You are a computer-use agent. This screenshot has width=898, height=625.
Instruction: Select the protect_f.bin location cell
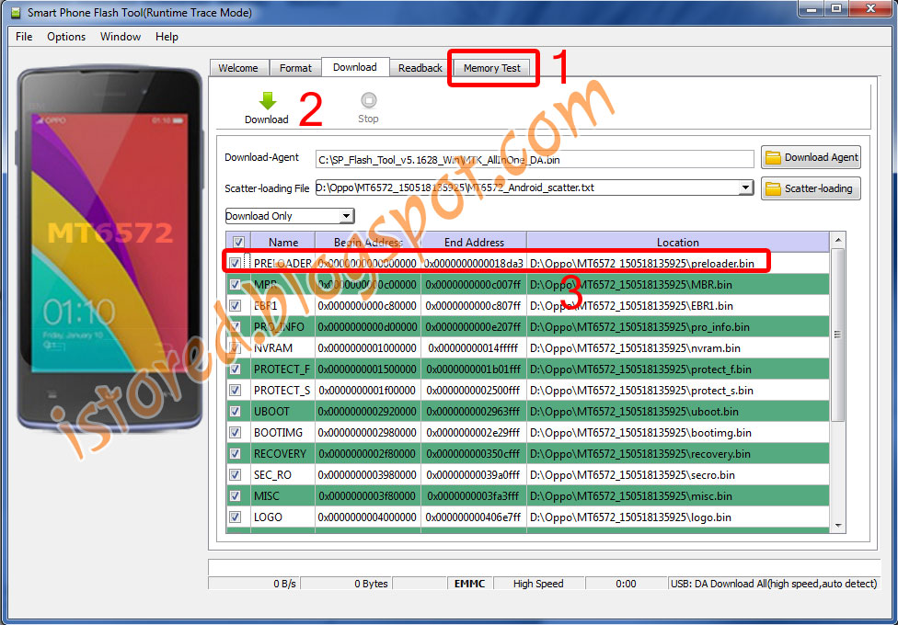point(678,369)
